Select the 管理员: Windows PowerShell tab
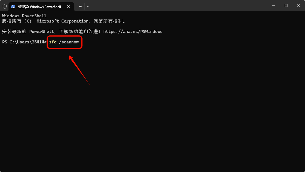Viewport: 305px width, 172px height. coord(41,7)
